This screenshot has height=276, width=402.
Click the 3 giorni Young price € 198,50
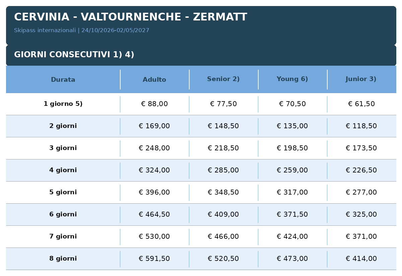[292, 148]
